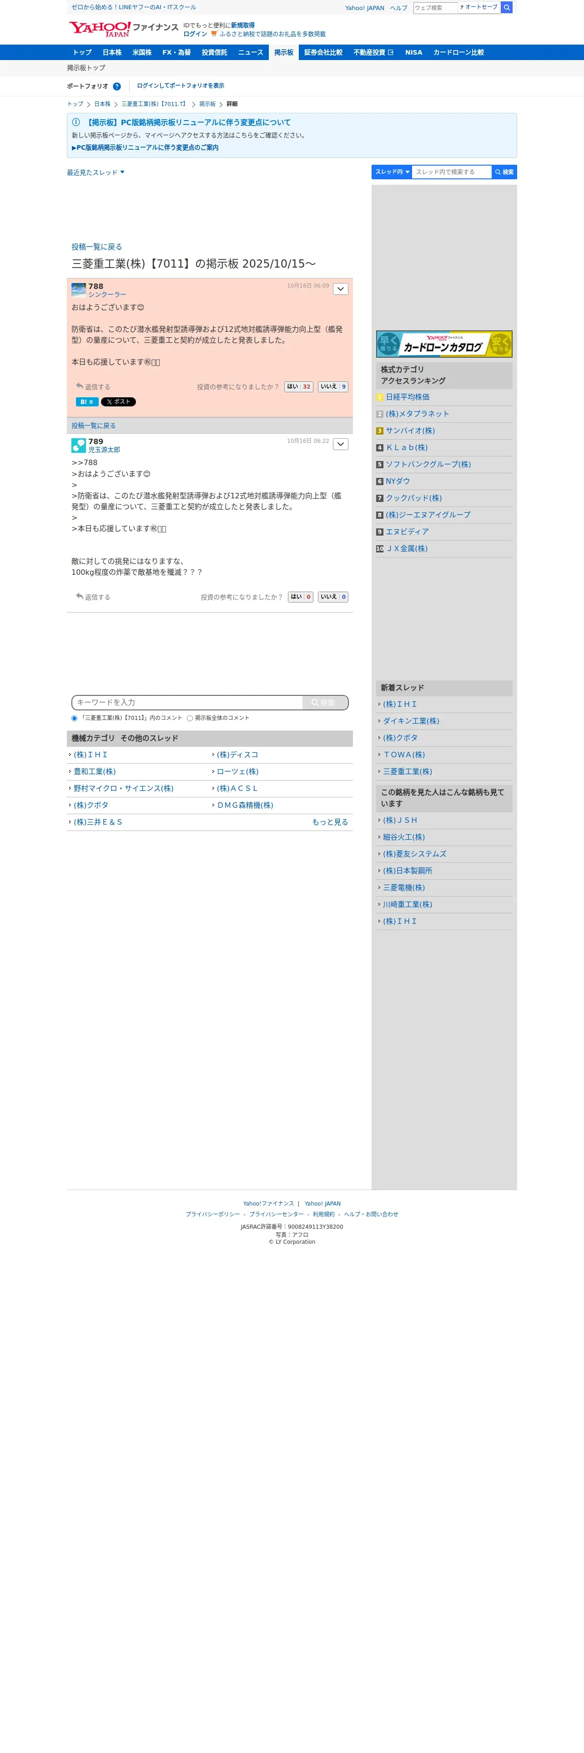Open the 不動産投資 external tab
The height and width of the screenshot is (1753, 584).
(x=373, y=52)
